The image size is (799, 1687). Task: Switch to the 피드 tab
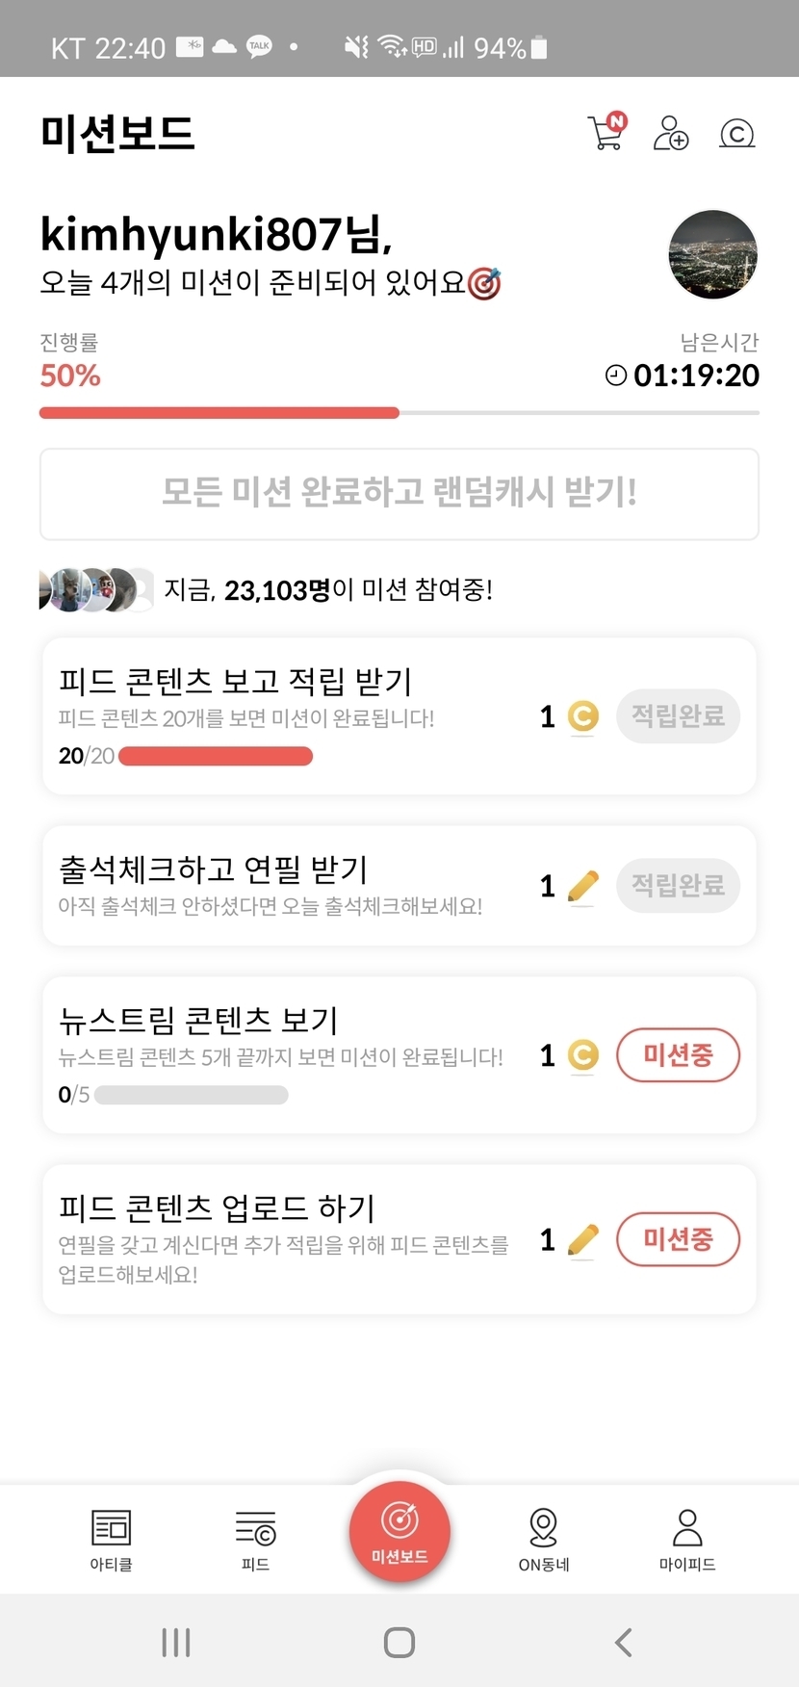[x=255, y=1539]
